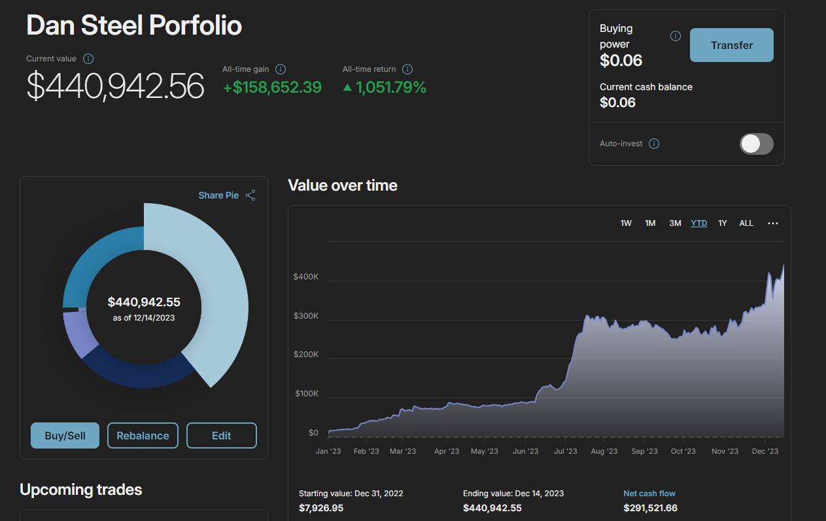Toggle the Auto-invest switch
The width and height of the screenshot is (826, 521).
(756, 144)
